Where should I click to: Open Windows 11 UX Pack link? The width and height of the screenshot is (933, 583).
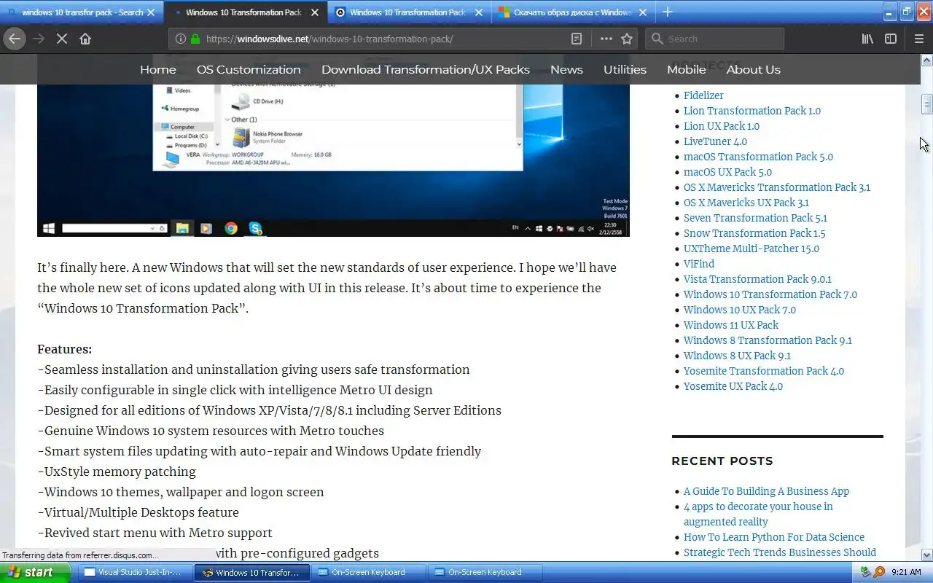pyautogui.click(x=731, y=325)
